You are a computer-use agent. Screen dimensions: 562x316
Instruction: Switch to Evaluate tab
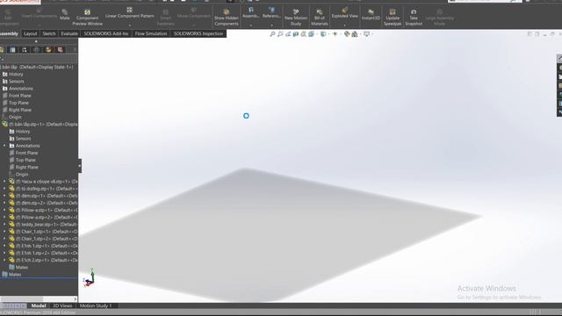[x=69, y=33]
